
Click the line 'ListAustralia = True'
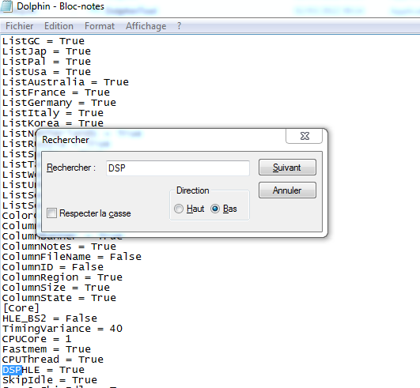pos(66,82)
